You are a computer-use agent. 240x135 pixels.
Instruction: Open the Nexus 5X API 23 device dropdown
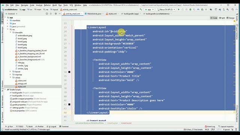166,9
